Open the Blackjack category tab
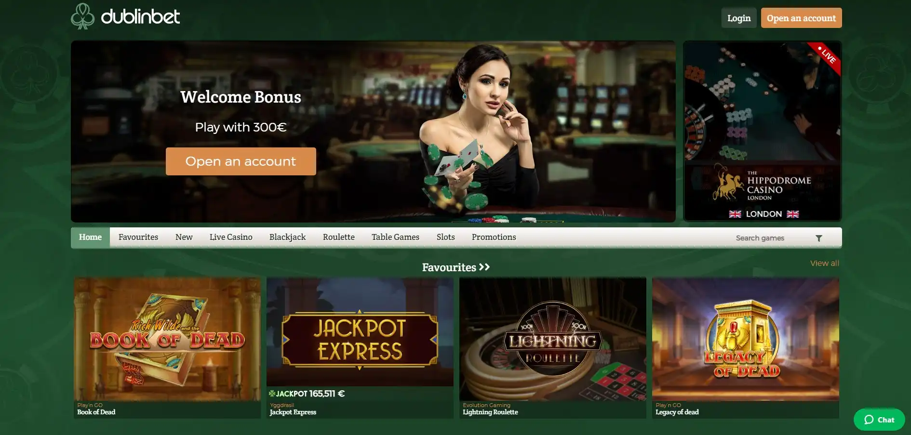This screenshot has height=435, width=911. [287, 237]
